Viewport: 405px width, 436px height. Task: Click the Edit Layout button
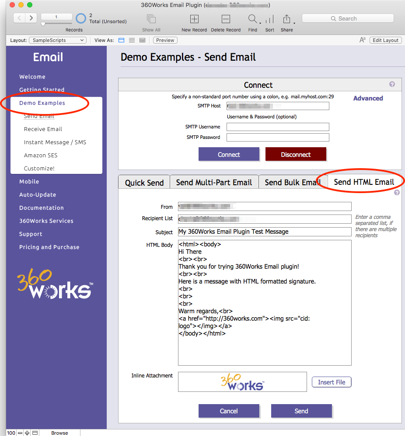[385, 40]
